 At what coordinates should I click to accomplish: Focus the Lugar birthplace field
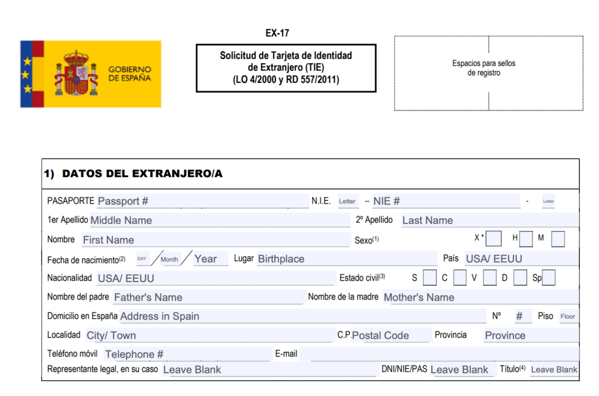point(346,259)
